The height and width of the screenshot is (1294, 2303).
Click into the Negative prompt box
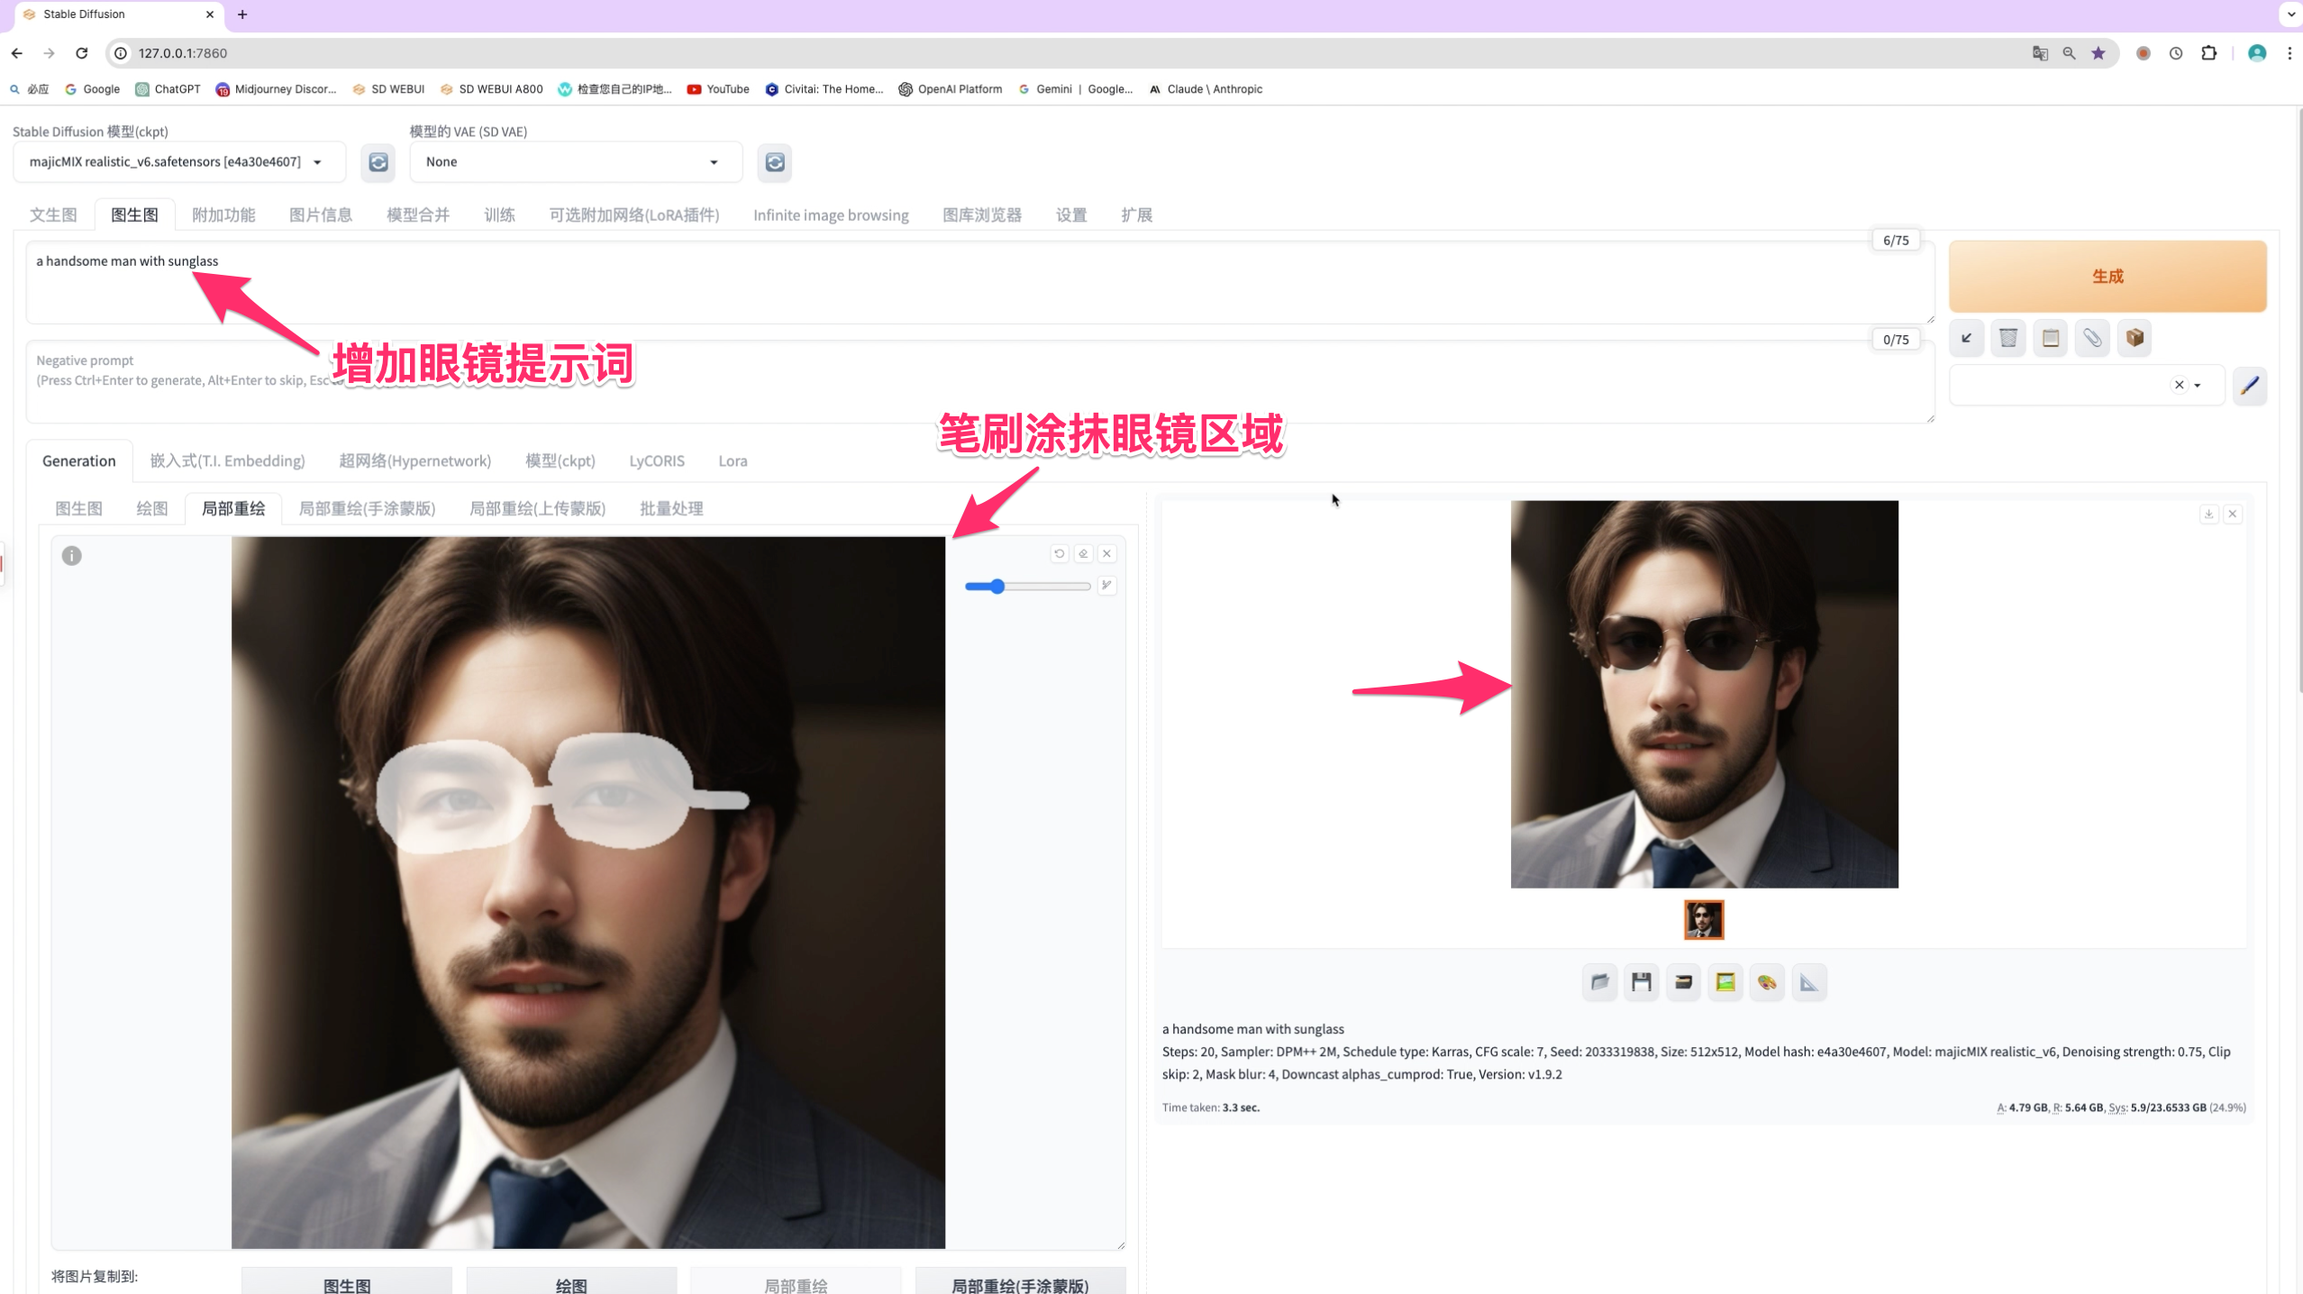point(979,381)
